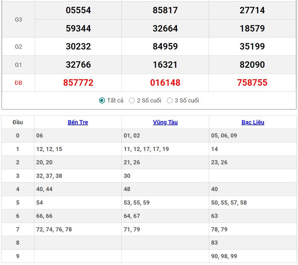298x265 pixels.
Task: Click the G3 number 05554
Action: tap(78, 10)
